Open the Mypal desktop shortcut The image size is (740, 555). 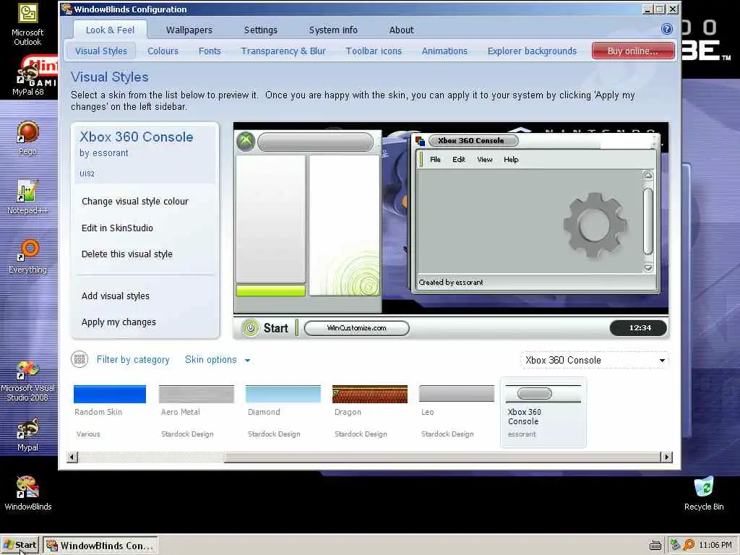[x=27, y=434]
